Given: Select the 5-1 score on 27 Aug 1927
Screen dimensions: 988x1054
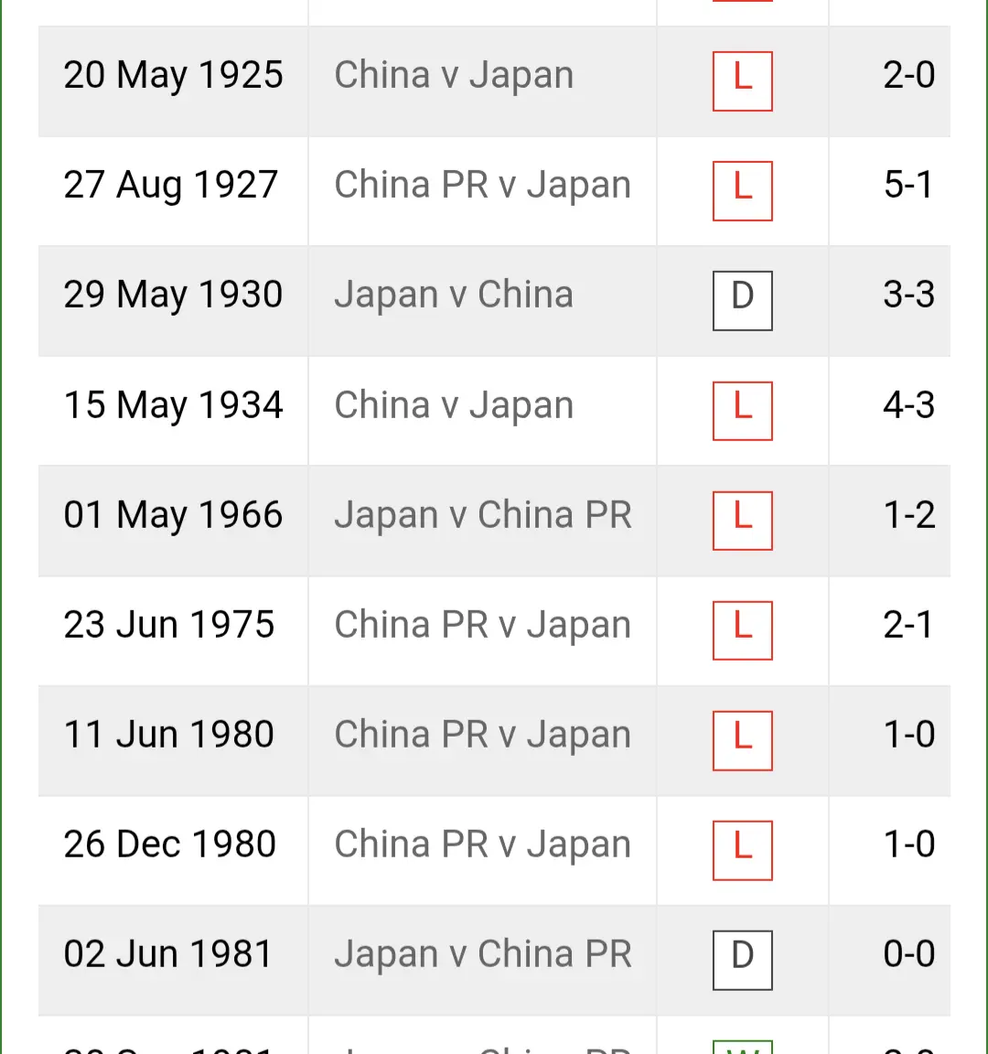Looking at the screenshot, I should coord(908,185).
